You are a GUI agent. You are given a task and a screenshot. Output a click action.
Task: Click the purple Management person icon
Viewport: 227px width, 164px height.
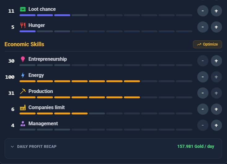(x=23, y=124)
